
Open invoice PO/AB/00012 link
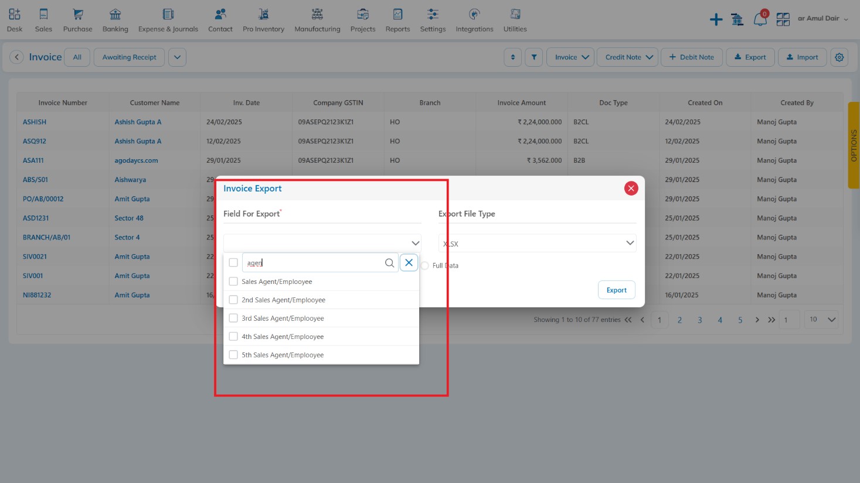click(x=43, y=199)
